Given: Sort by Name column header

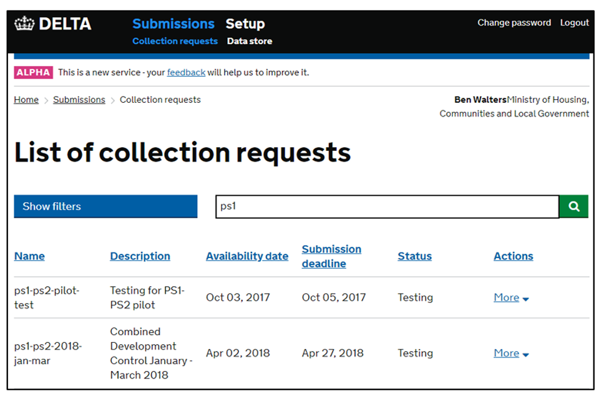Looking at the screenshot, I should (29, 256).
